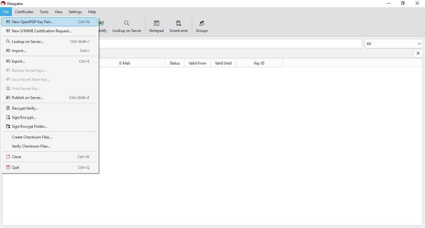Select Verify Checksum Files
This screenshot has height=228, width=425.
pos(49,146)
